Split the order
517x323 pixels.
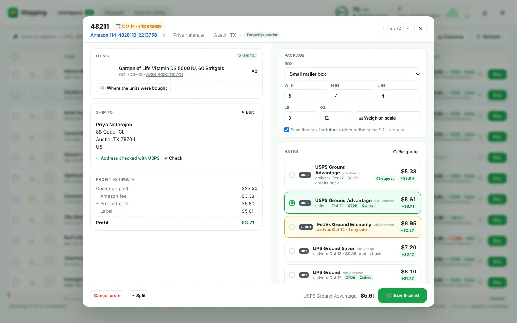pos(138,296)
